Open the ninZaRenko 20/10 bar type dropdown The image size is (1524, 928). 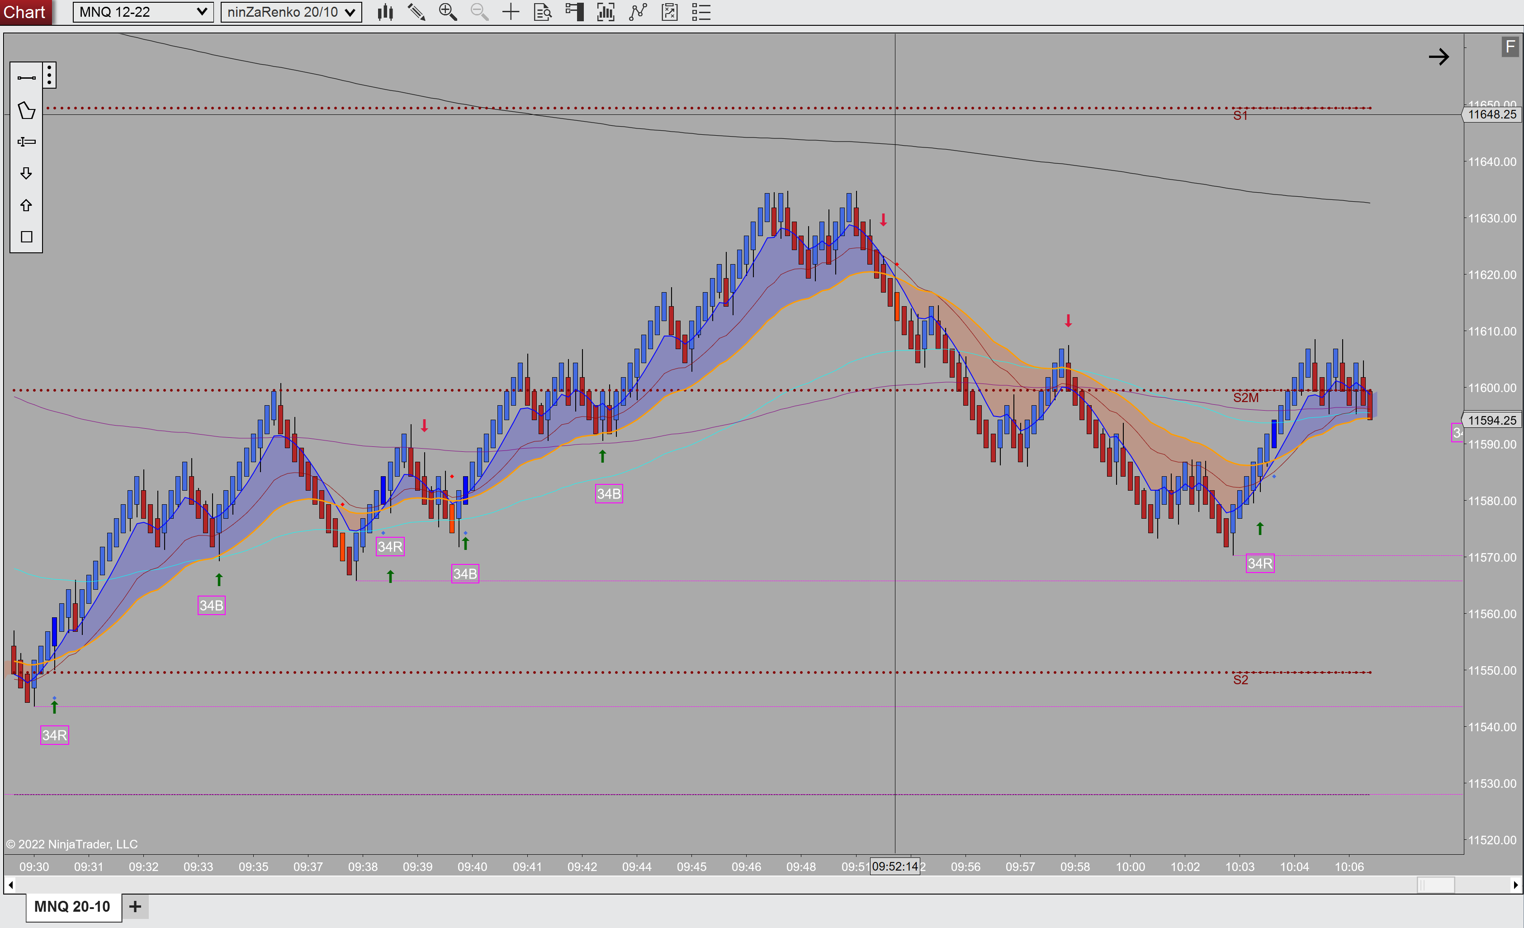click(x=291, y=12)
